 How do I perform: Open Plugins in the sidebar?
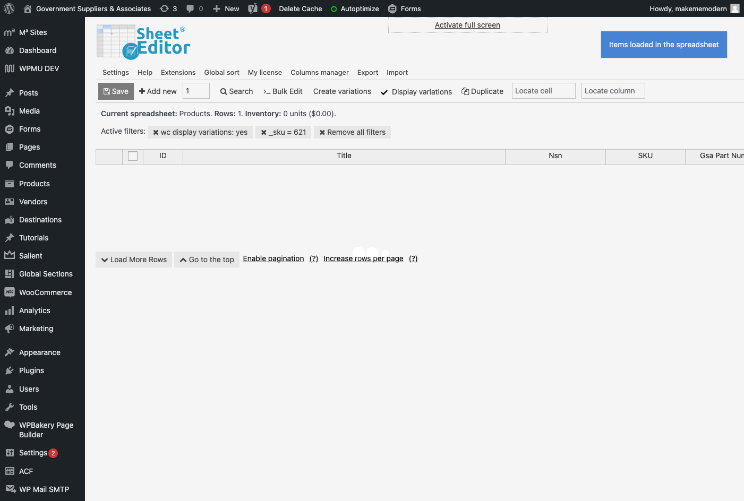pyautogui.click(x=31, y=370)
